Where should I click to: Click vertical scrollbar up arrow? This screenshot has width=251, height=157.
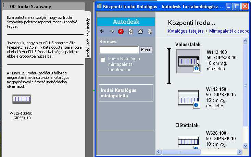[245, 41]
